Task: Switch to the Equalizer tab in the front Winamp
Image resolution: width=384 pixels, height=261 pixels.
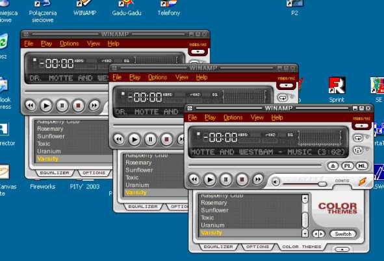Action: (x=218, y=247)
